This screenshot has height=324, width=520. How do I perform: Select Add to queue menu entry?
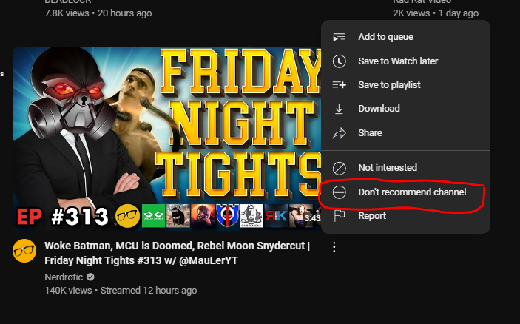pyautogui.click(x=405, y=37)
